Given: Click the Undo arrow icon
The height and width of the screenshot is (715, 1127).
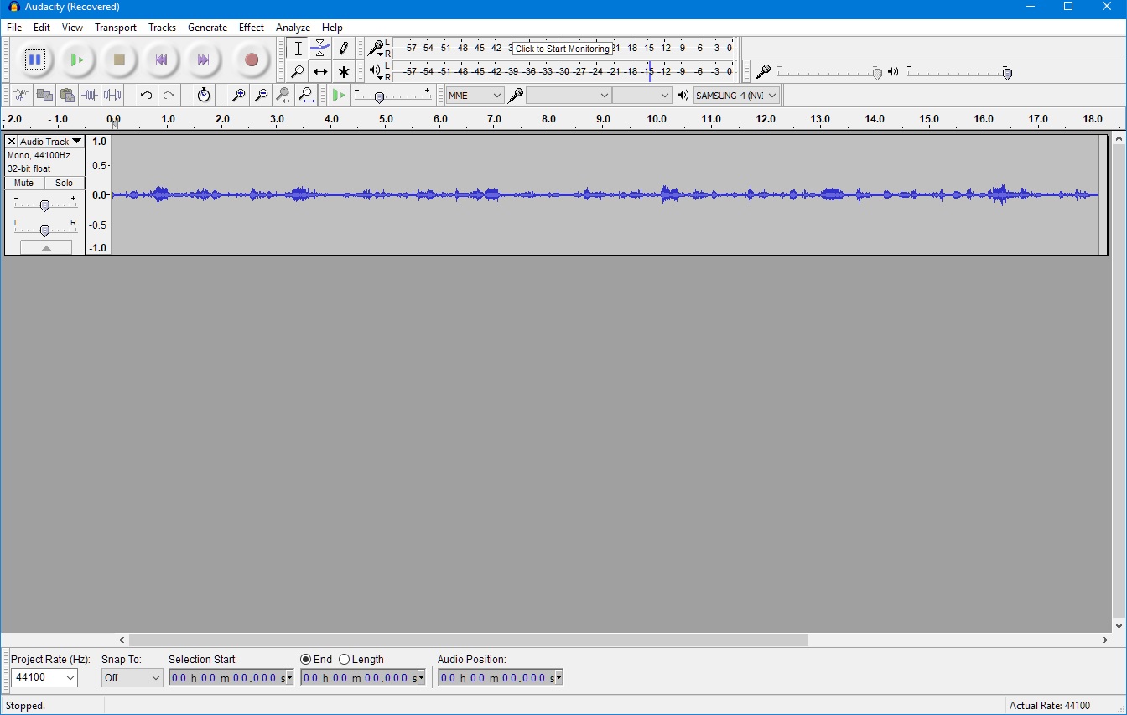Looking at the screenshot, I should [146, 96].
